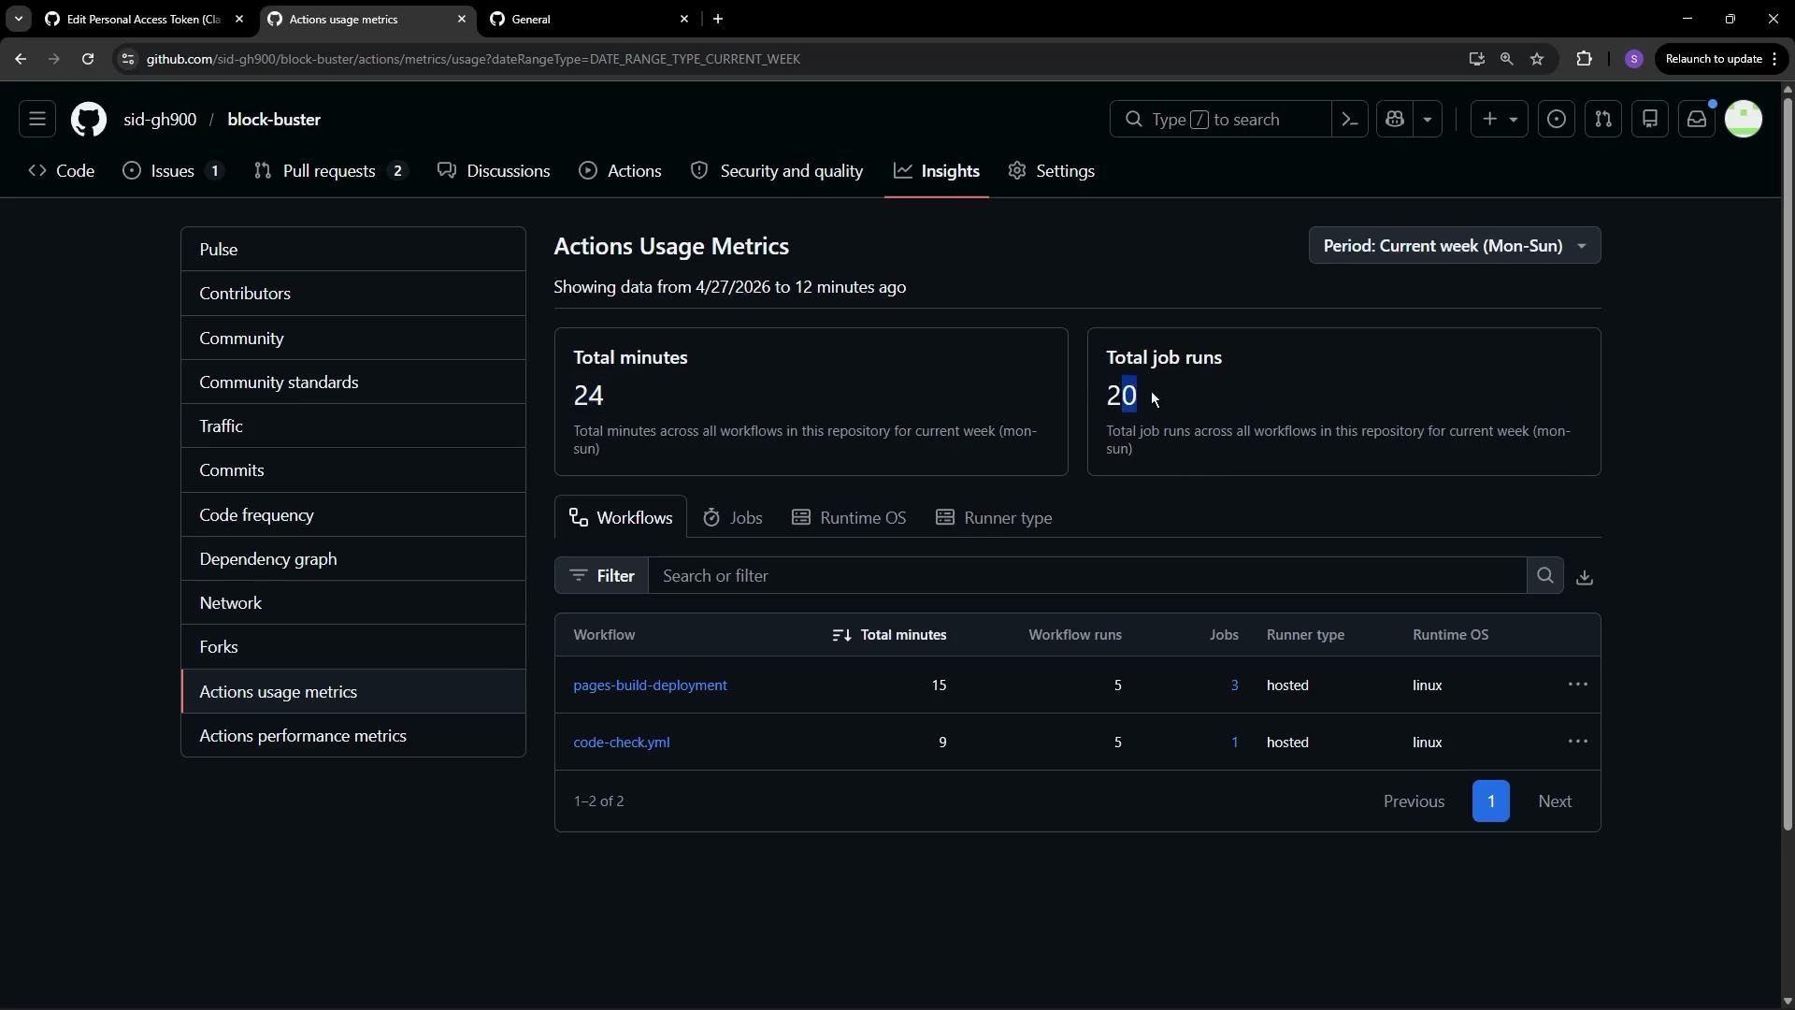This screenshot has width=1795, height=1010.
Task: Open pull requests icon in header
Action: click(1603, 120)
